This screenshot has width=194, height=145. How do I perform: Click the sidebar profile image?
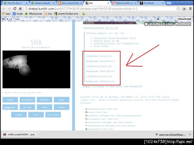click(x=36, y=69)
